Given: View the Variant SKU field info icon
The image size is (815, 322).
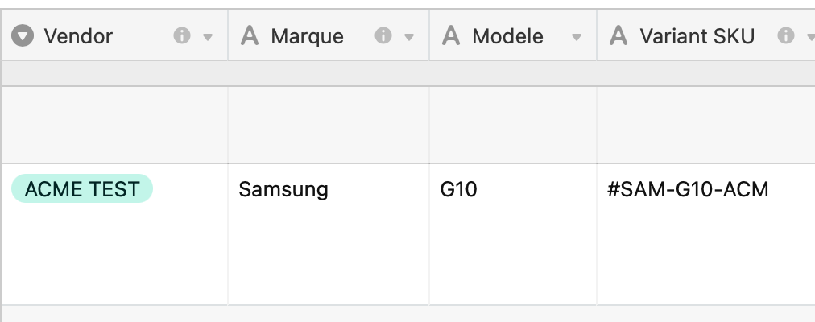Looking at the screenshot, I should (785, 36).
